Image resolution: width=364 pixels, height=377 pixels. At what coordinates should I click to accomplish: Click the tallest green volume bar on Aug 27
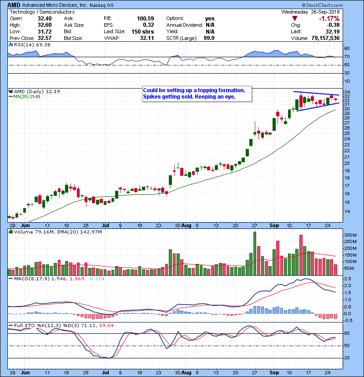(x=255, y=253)
